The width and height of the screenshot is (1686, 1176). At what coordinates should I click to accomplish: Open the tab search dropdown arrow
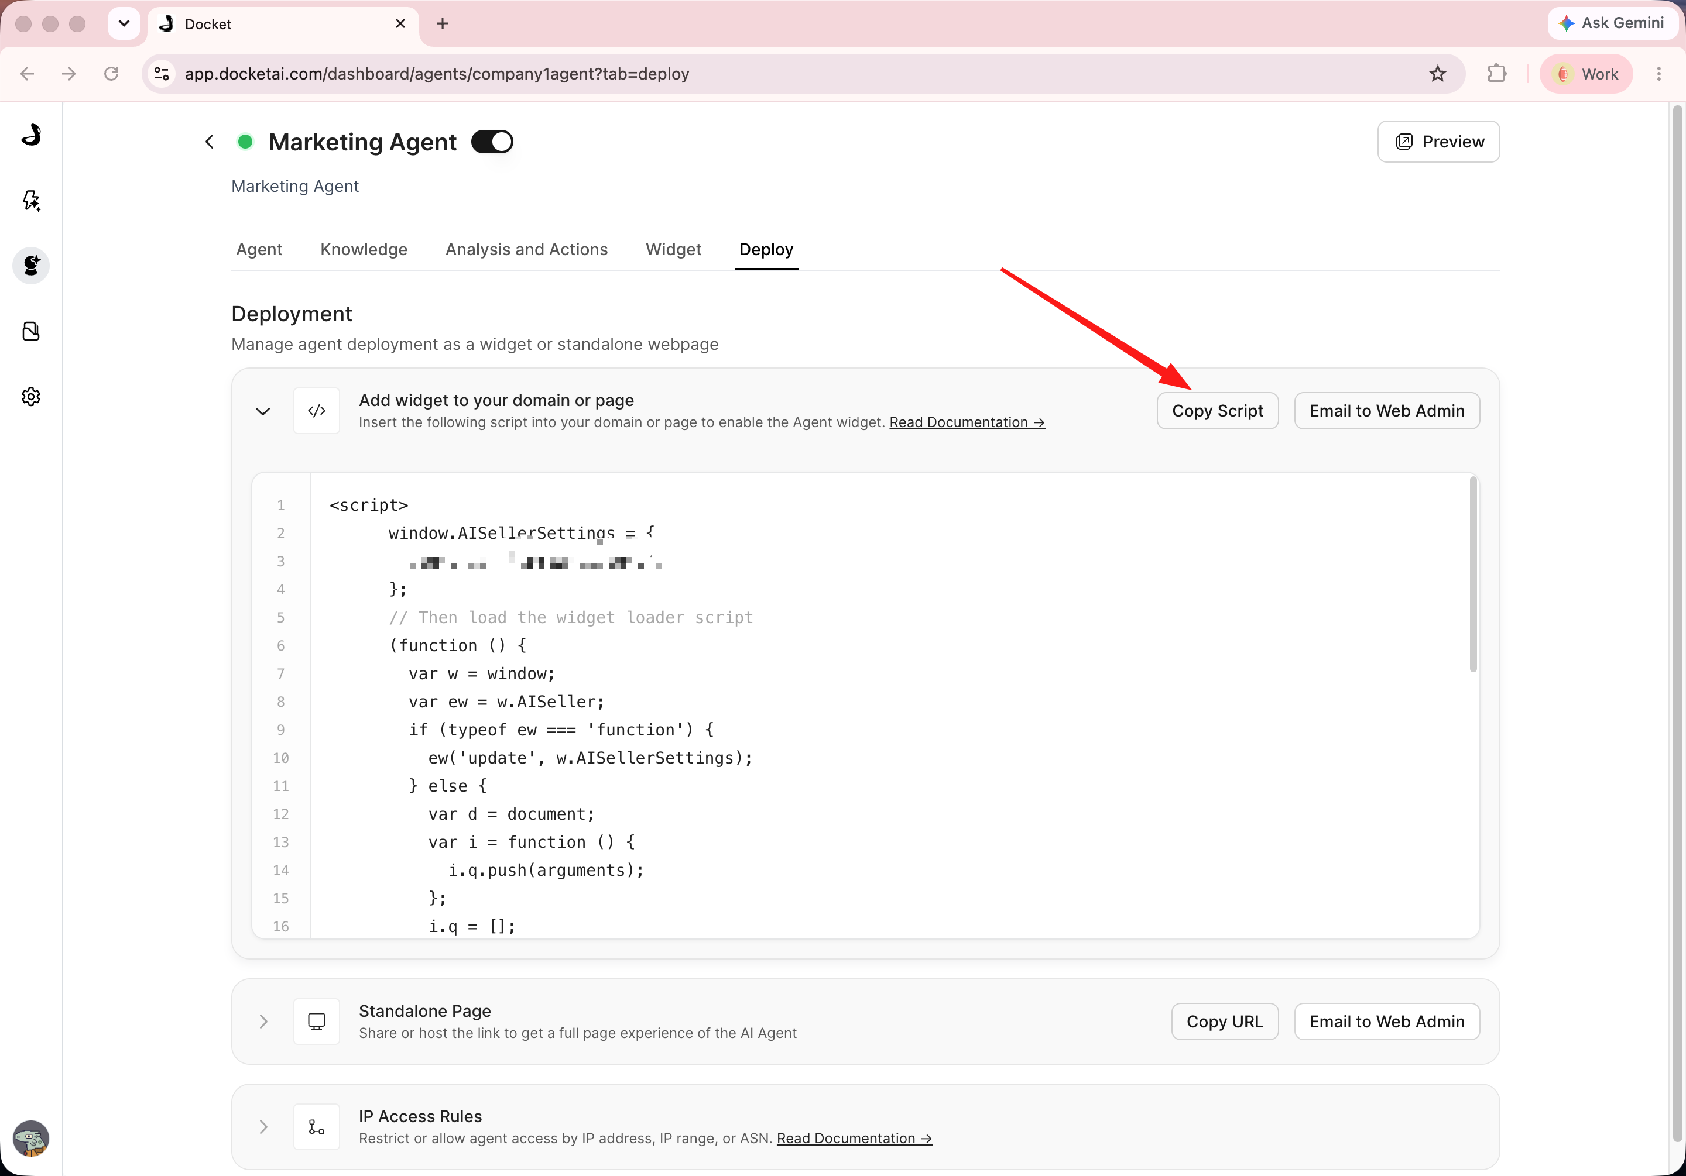(x=124, y=23)
